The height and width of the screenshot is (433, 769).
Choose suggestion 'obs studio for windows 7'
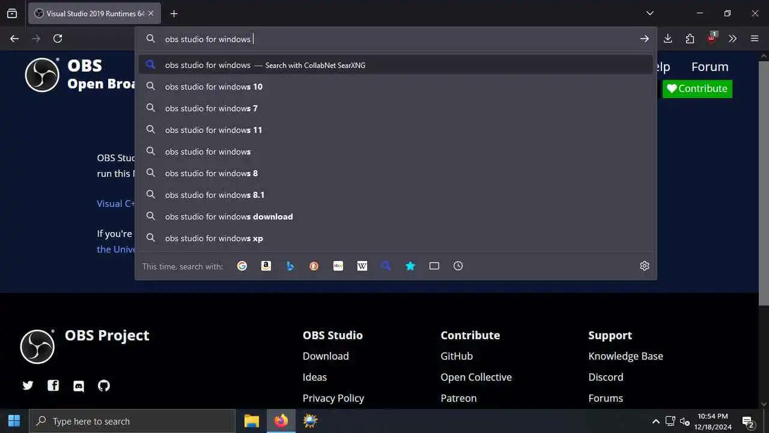coord(396,108)
